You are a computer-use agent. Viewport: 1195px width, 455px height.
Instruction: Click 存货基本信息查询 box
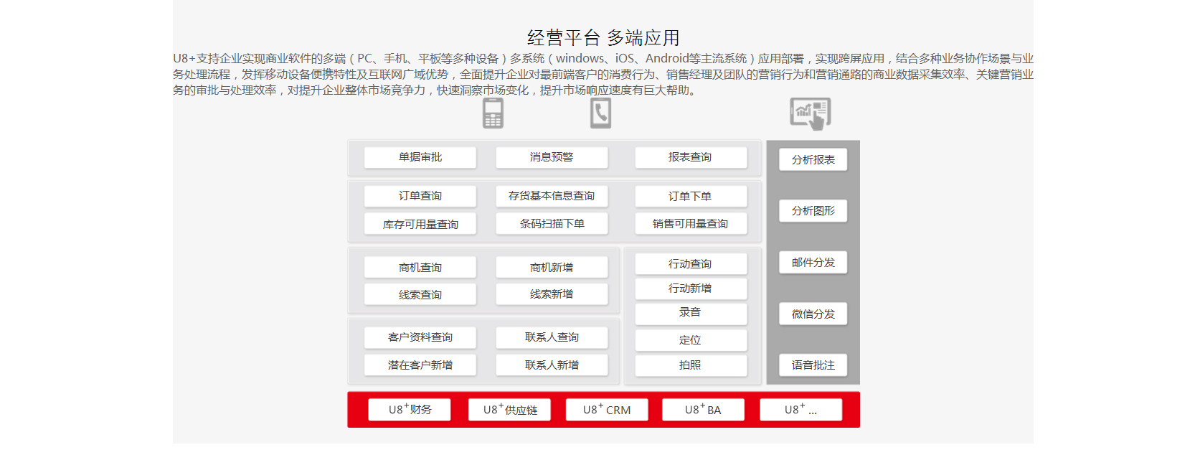point(551,196)
